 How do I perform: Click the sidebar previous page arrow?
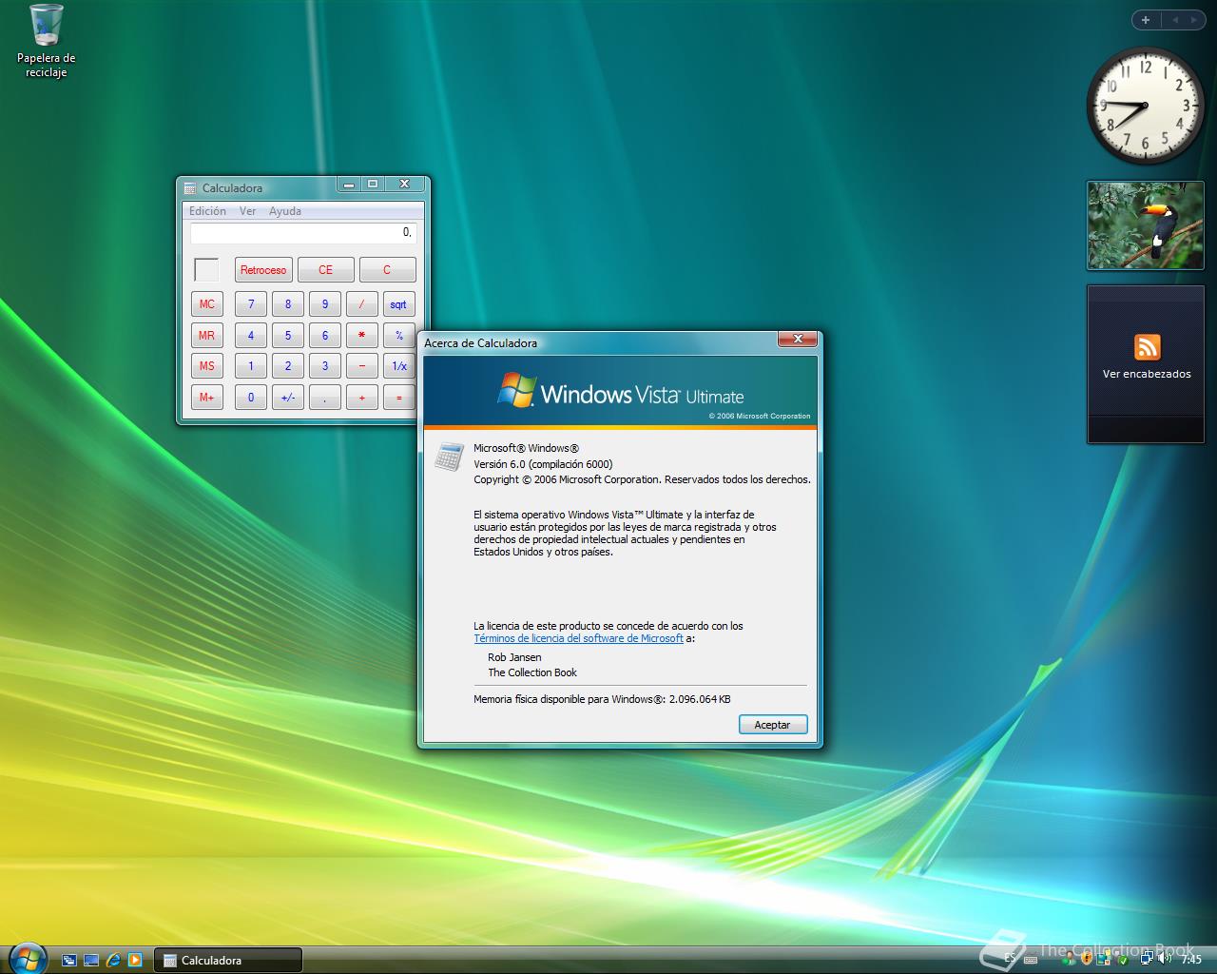1174,19
